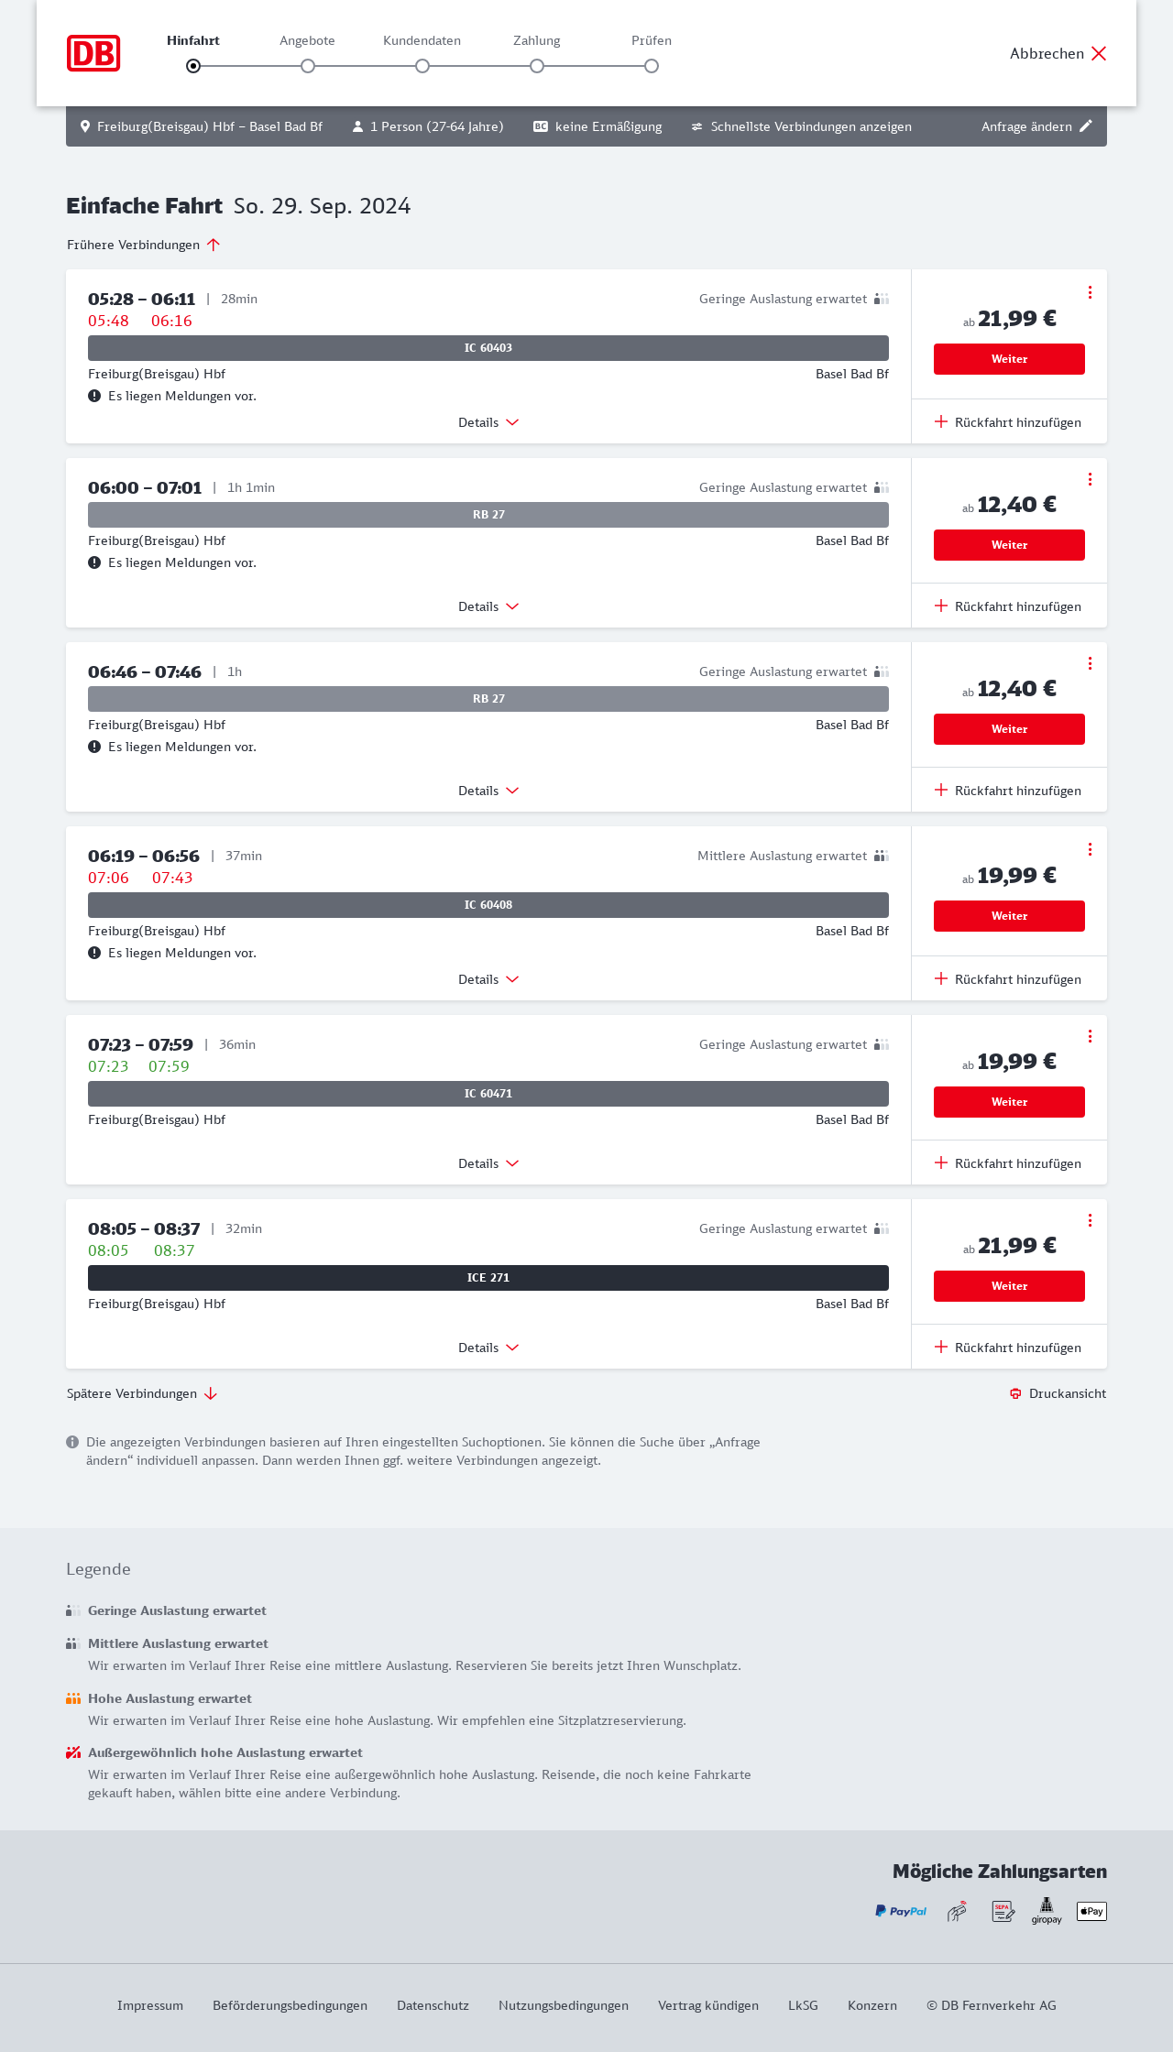Select the Angebote progress step
1173x2052 pixels.
pyautogui.click(x=308, y=66)
